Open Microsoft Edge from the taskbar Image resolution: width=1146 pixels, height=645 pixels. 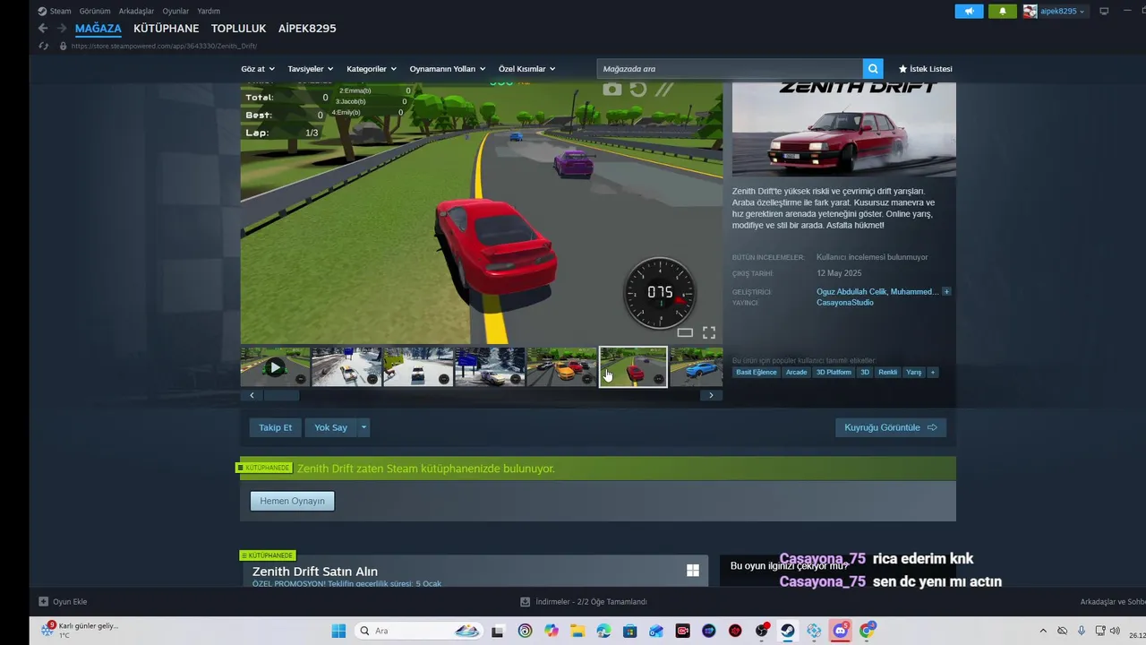603,631
